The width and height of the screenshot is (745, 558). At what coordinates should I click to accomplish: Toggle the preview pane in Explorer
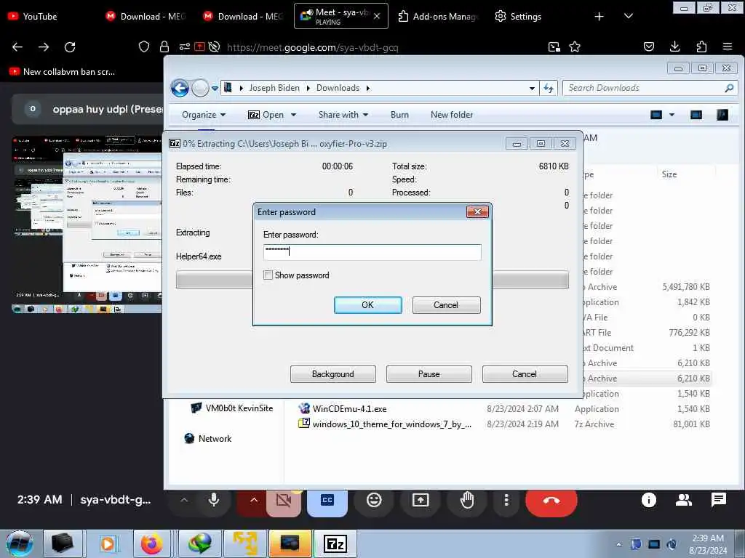696,115
